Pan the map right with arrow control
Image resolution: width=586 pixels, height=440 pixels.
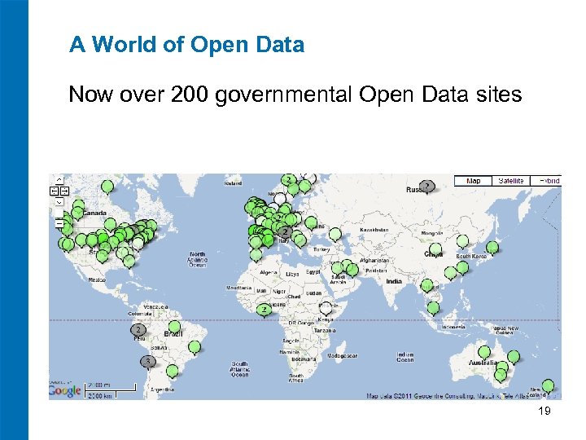coord(64,191)
